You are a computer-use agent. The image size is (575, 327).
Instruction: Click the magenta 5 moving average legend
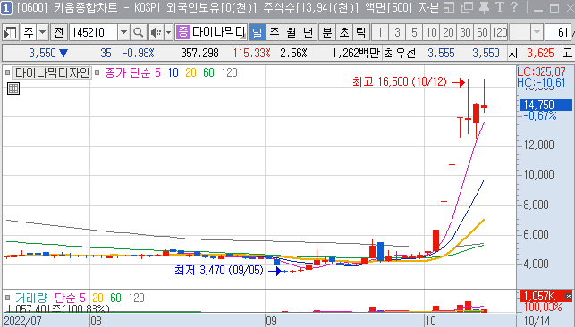pos(157,72)
